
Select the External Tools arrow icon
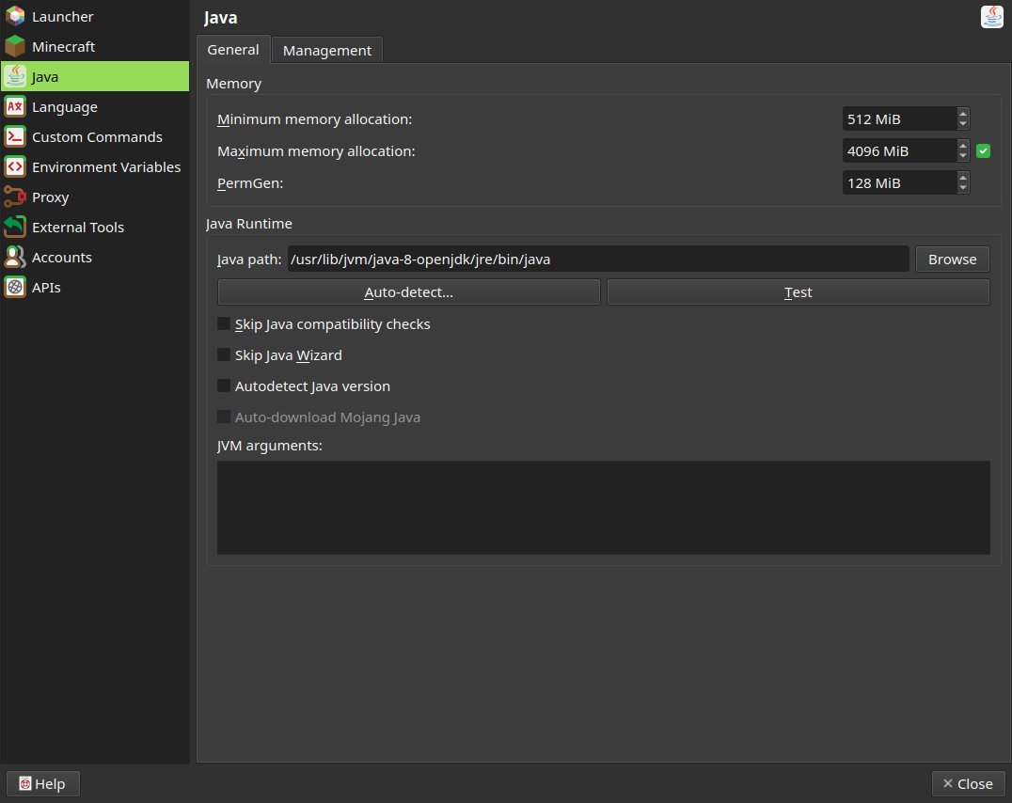pyautogui.click(x=15, y=228)
